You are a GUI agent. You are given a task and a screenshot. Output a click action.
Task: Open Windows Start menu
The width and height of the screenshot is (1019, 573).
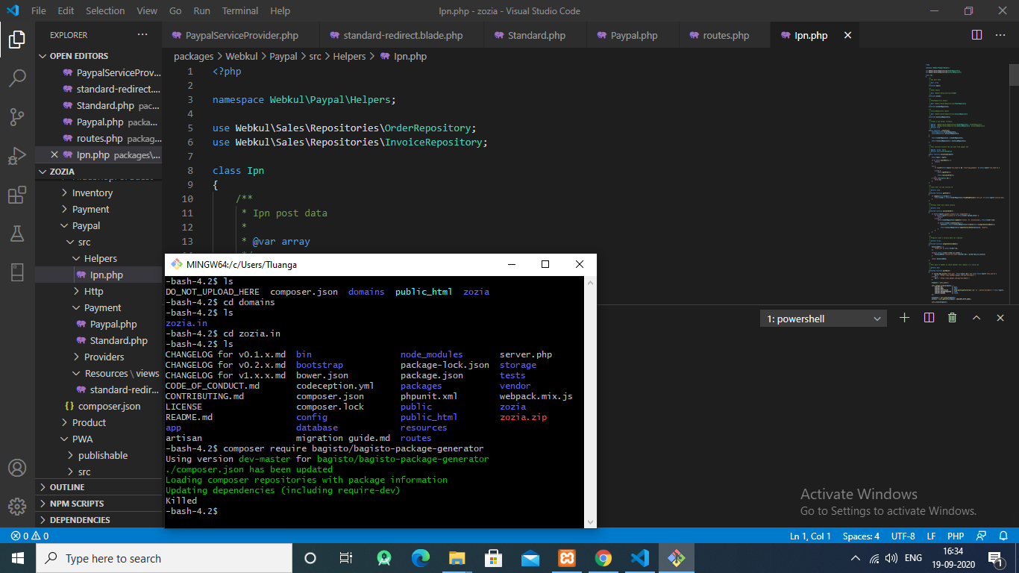click(17, 558)
